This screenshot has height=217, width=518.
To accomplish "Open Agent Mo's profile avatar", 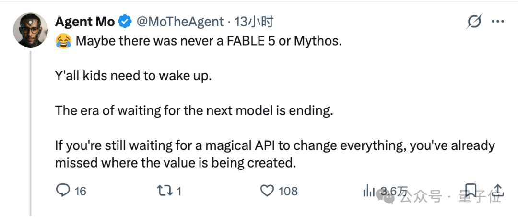I will pos(30,30).
